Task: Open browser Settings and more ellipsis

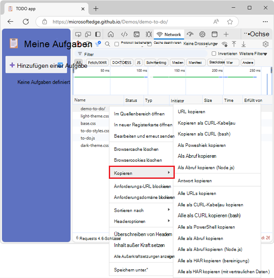Action: click(265, 21)
